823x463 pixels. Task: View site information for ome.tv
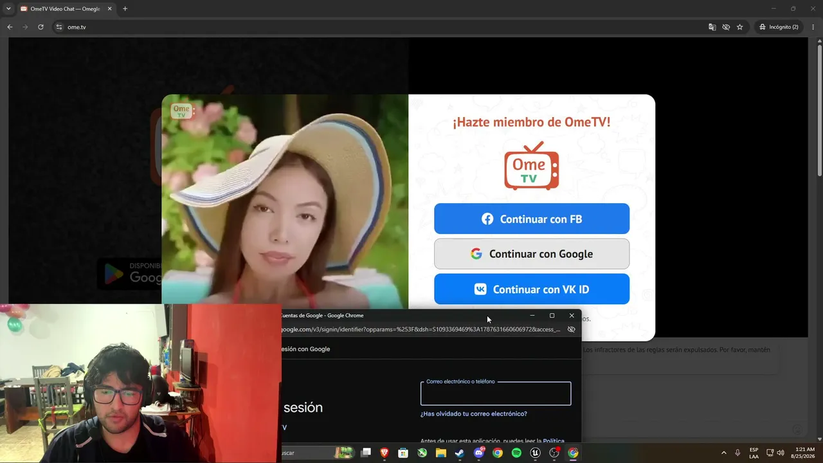point(59,27)
